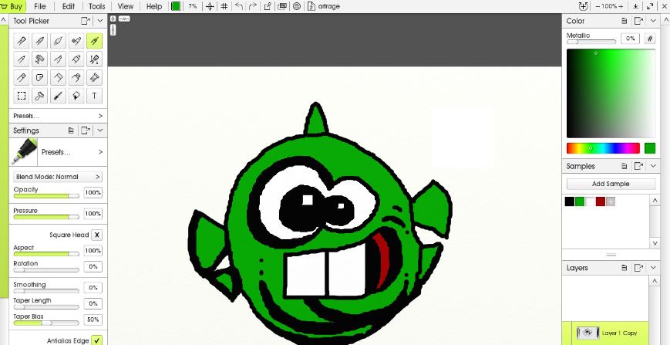670x345 pixels.
Task: Select the Oil Brush tool
Action: 22,41
